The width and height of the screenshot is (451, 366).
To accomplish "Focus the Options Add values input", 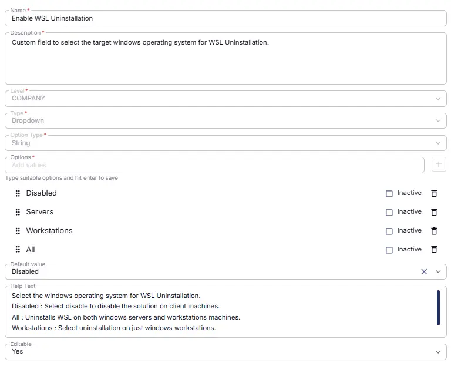I will click(214, 165).
